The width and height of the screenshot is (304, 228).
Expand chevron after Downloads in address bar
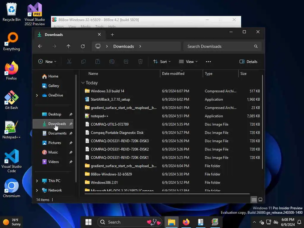[x=140, y=46]
